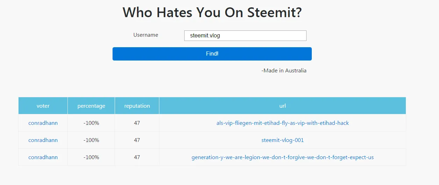Click -100% percentage in the steemit-vlog-001 row
This screenshot has width=439, height=185.
click(91, 140)
